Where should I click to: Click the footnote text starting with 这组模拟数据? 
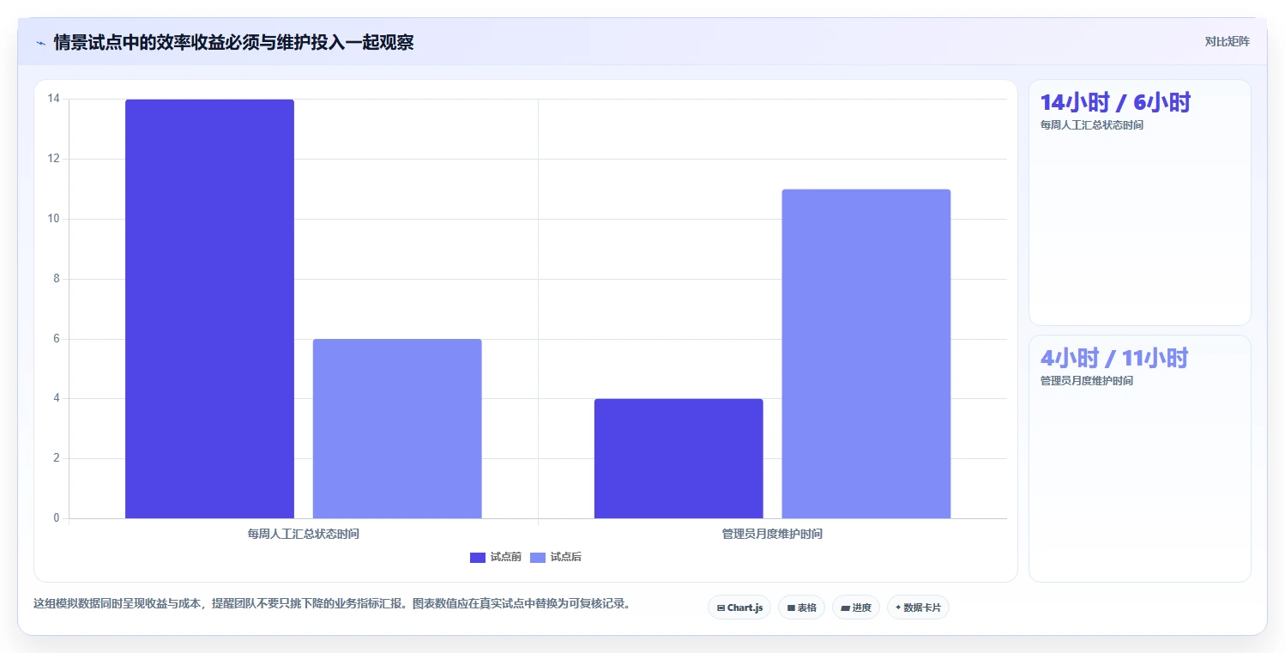click(x=334, y=604)
